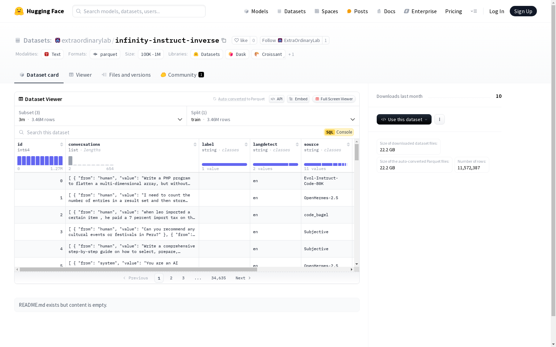The image size is (556, 347).
Task: Focus the main search models field
Action: point(139,11)
